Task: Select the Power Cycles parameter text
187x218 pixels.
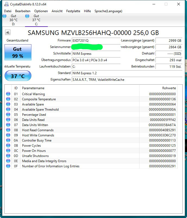Action: [31, 146]
